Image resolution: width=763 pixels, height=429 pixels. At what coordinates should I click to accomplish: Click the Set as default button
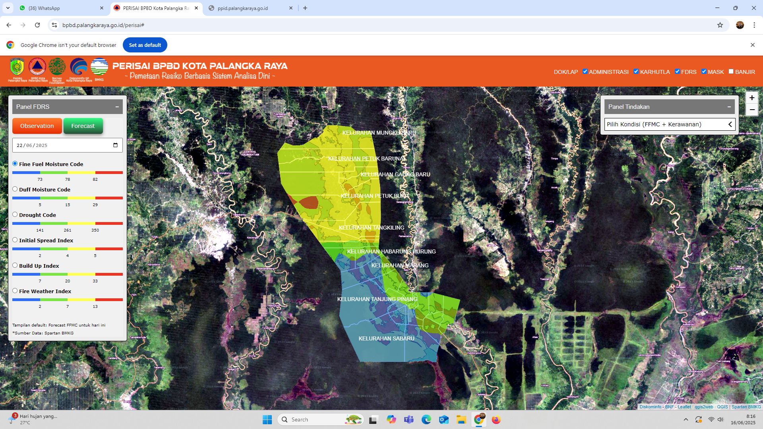tap(145, 45)
